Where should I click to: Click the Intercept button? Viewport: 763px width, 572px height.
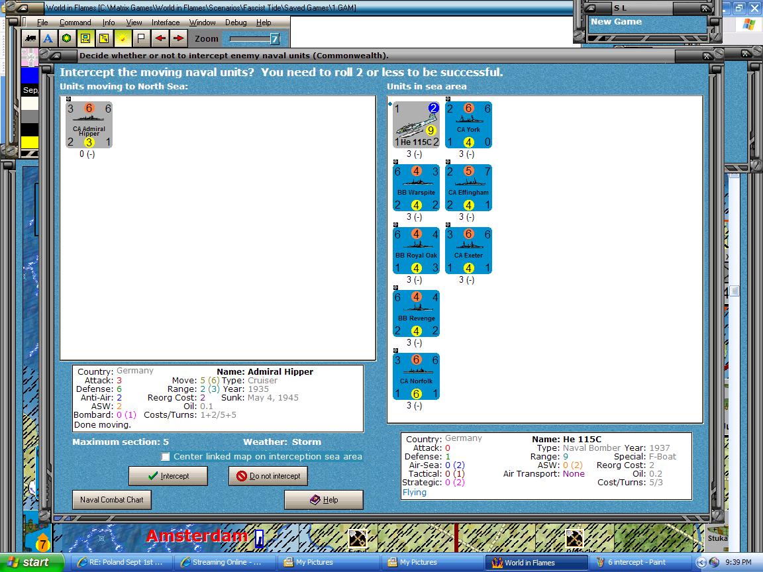tap(168, 476)
